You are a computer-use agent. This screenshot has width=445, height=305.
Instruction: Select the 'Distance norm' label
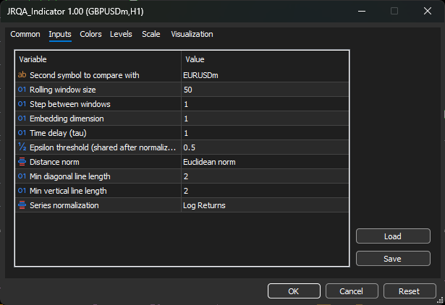(x=54, y=162)
